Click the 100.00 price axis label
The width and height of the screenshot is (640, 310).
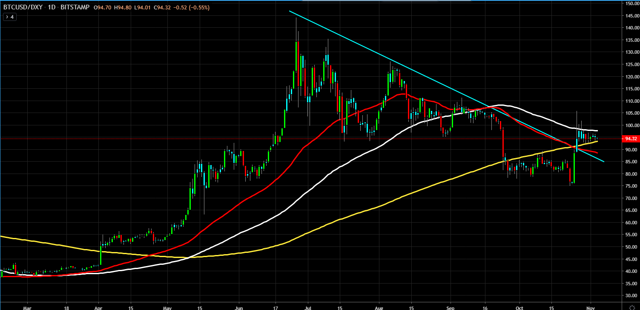(631, 125)
